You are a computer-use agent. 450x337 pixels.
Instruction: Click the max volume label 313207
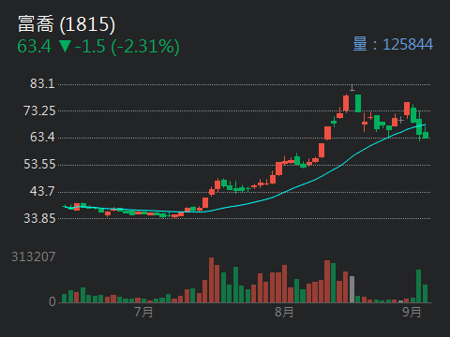pyautogui.click(x=34, y=256)
